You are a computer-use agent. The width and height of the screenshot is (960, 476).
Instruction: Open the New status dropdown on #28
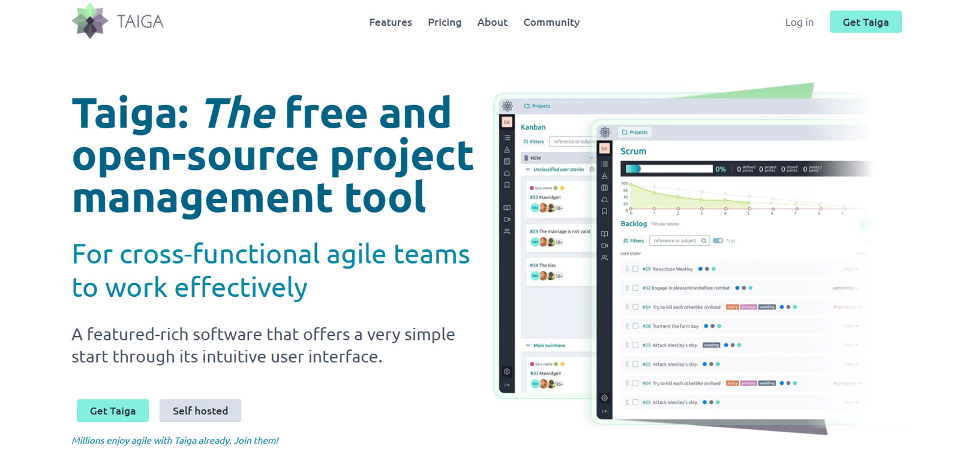tap(851, 326)
